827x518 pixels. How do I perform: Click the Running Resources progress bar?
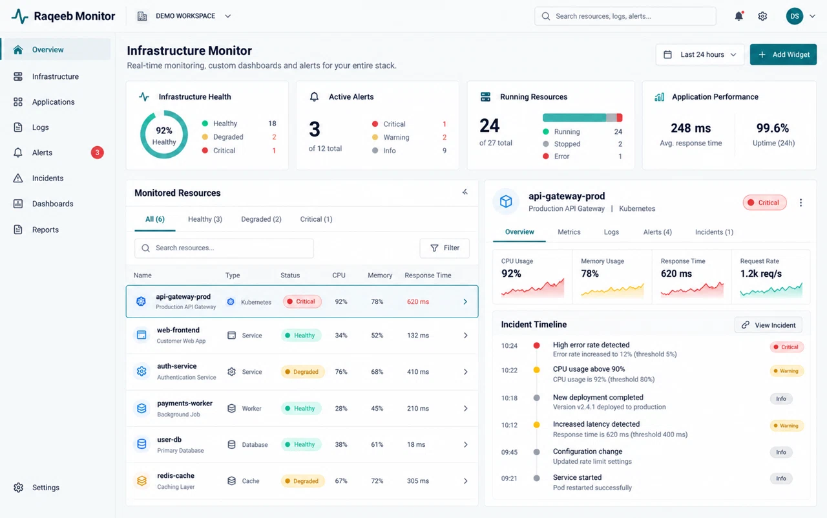click(582, 118)
